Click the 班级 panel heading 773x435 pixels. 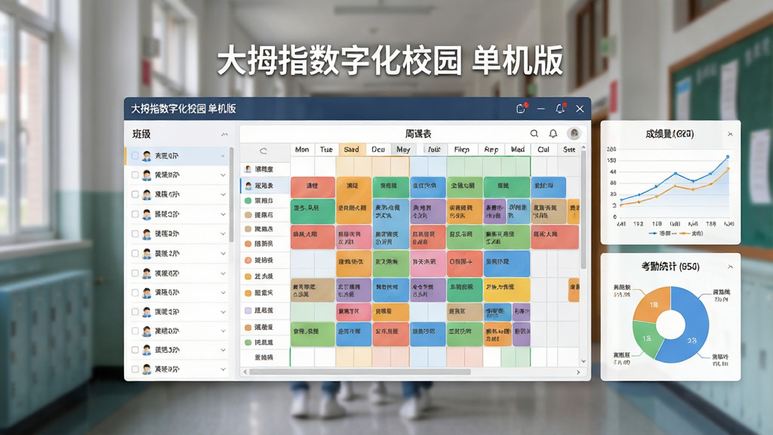pos(141,134)
